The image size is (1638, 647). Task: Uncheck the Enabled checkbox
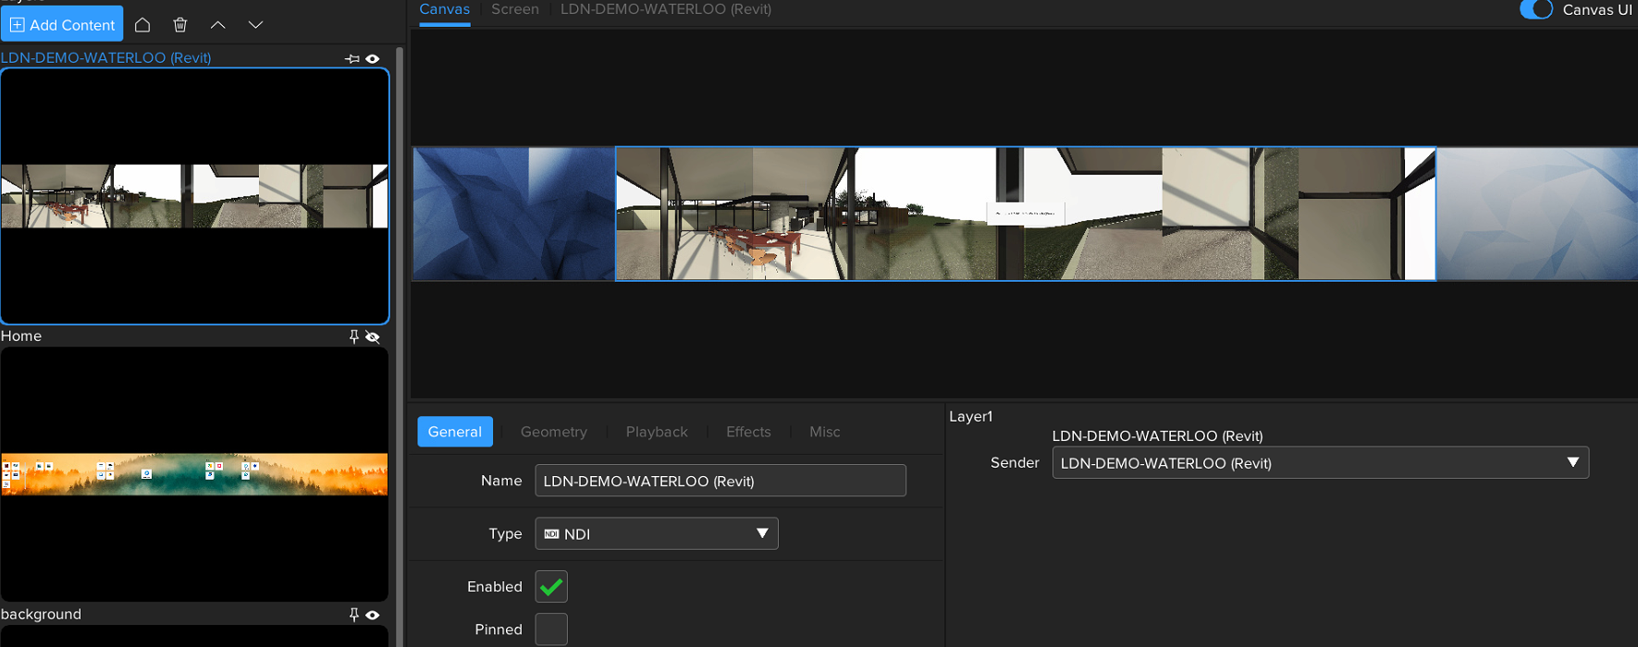551,587
